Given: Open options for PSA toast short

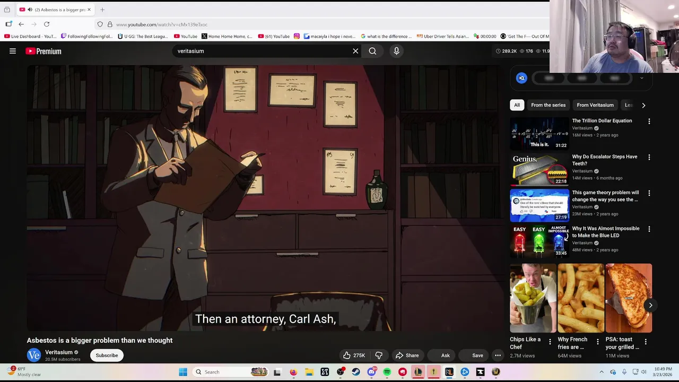Looking at the screenshot, I should 645,342.
